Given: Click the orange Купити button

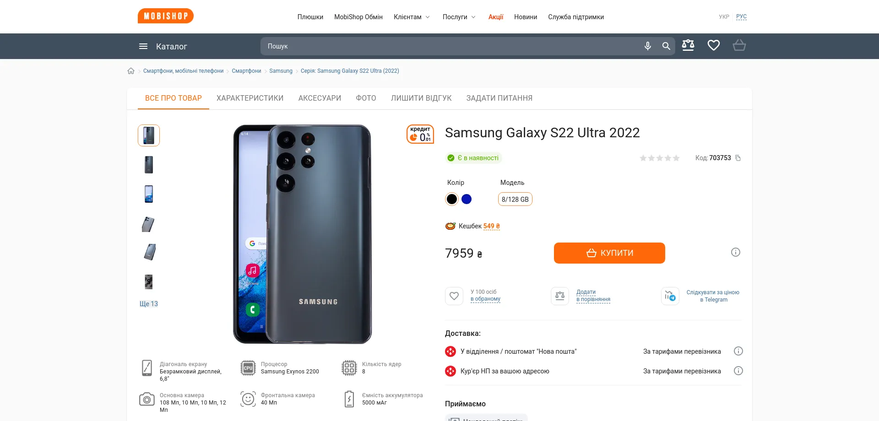Looking at the screenshot, I should tap(609, 253).
